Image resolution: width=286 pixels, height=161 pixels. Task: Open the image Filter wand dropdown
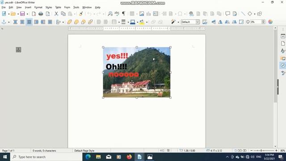click(178, 22)
